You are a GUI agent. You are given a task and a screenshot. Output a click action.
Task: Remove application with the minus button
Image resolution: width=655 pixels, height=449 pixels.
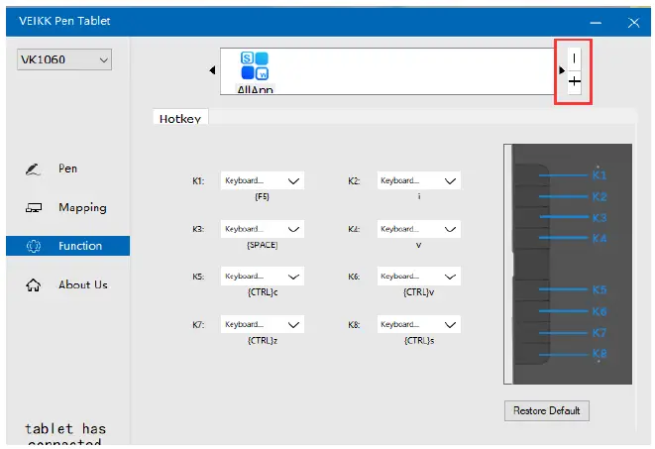tap(575, 58)
